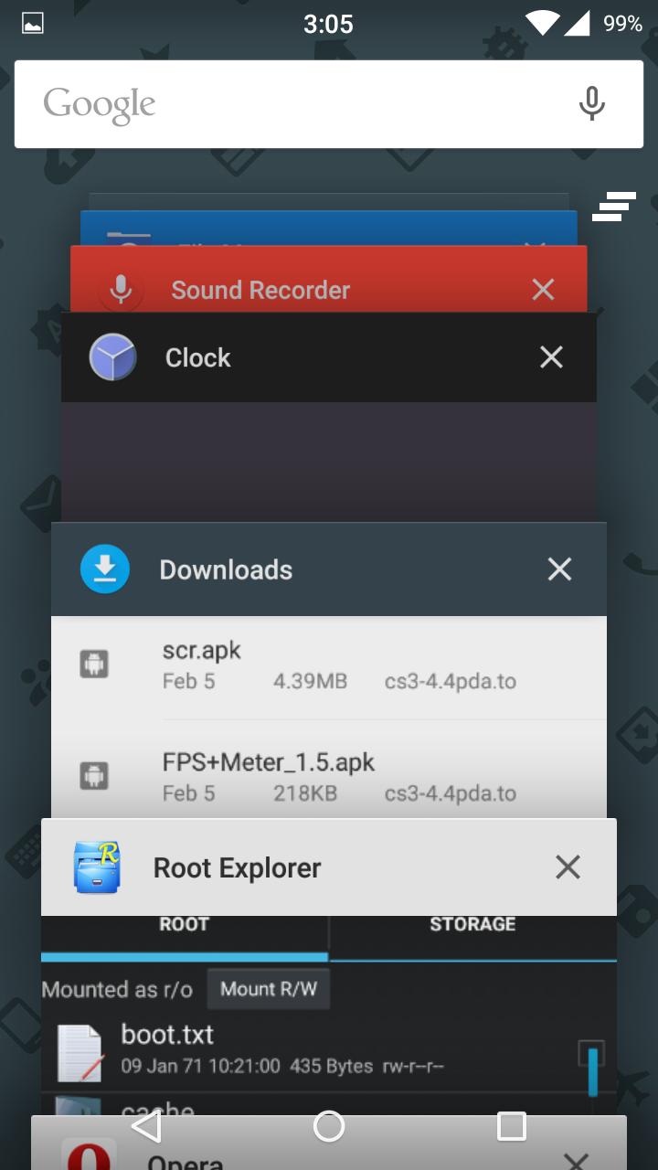Select the STORAGE tab in Root Explorer

[472, 936]
